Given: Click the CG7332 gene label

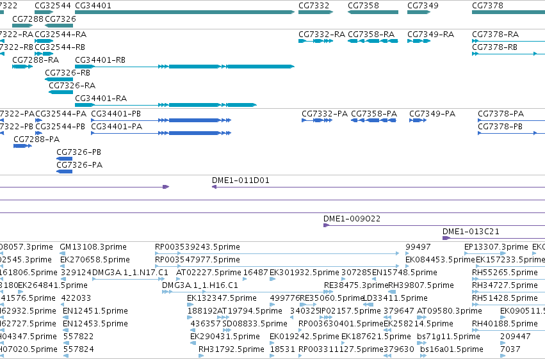Looking at the screenshot, I should (x=314, y=6).
